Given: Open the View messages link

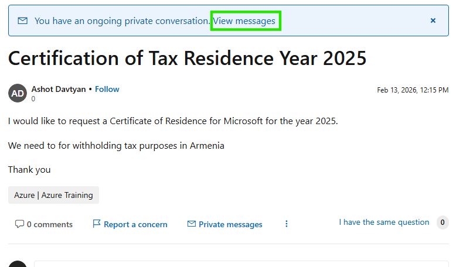Looking at the screenshot, I should point(244,20).
